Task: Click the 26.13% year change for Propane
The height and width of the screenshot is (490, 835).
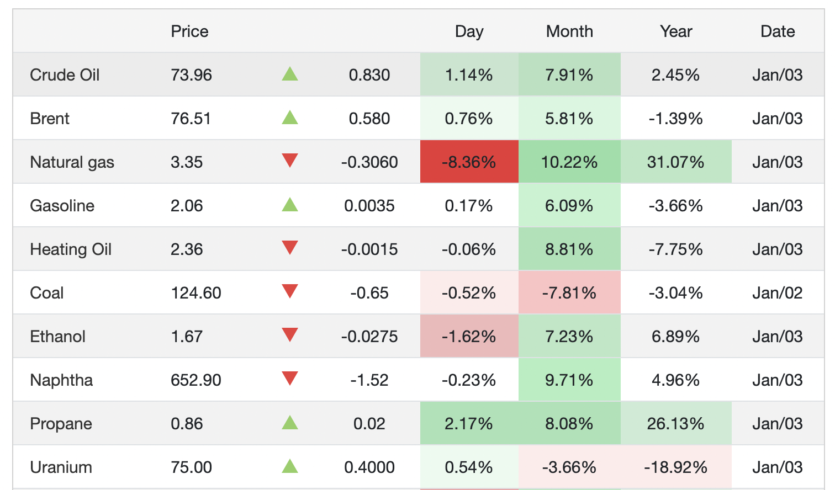Action: pos(676,423)
